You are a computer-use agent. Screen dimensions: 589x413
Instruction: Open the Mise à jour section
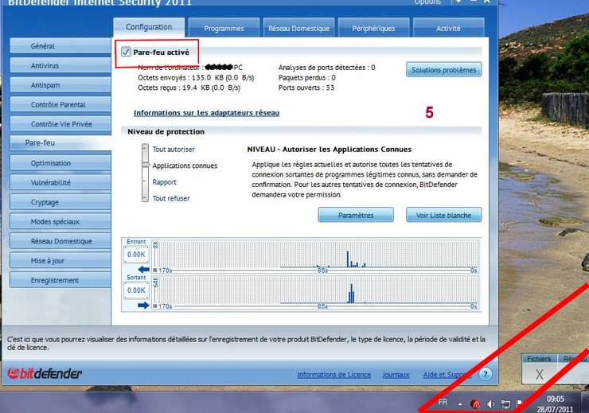click(60, 260)
